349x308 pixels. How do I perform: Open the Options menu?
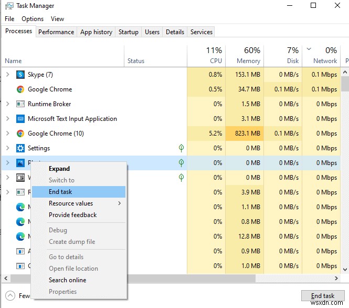point(33,19)
